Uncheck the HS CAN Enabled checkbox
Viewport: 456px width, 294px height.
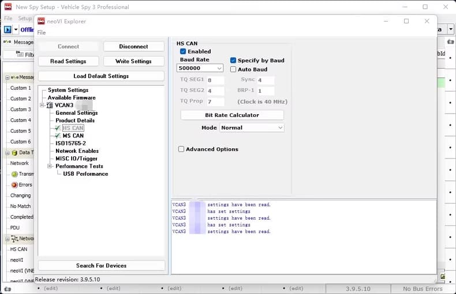coord(183,51)
